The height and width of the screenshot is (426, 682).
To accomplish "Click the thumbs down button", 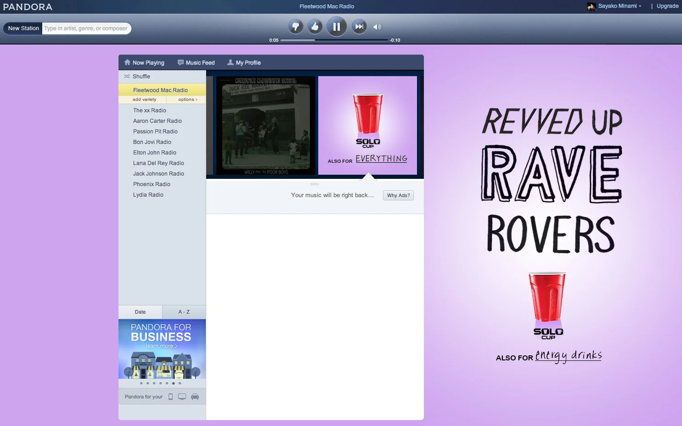I will click(296, 27).
